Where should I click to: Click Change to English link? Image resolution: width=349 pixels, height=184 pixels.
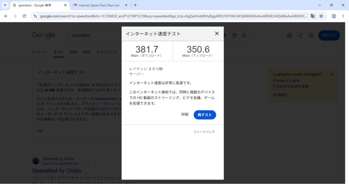pyautogui.click(x=286, y=80)
